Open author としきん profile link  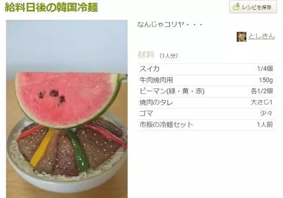coord(262,36)
